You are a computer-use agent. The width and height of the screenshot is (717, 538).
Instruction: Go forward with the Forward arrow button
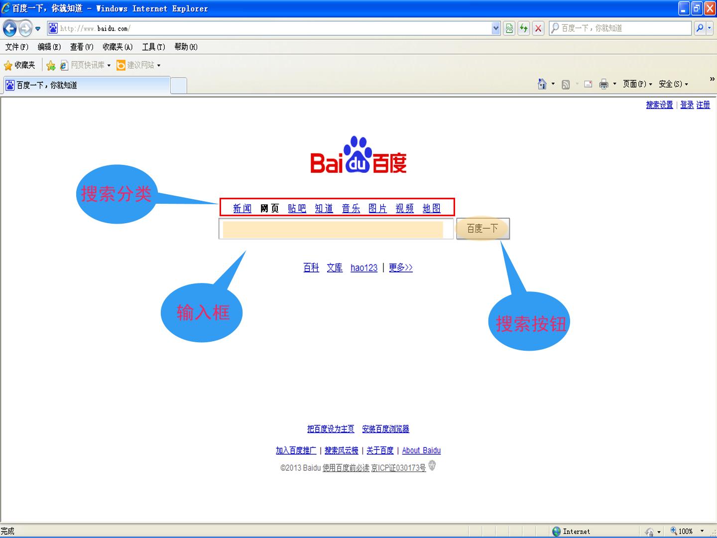pyautogui.click(x=25, y=28)
